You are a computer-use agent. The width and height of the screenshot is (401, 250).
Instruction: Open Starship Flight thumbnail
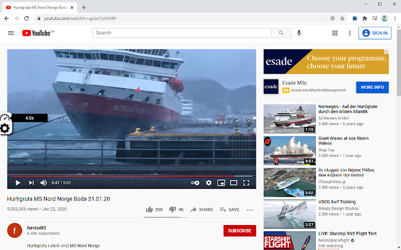point(289,241)
